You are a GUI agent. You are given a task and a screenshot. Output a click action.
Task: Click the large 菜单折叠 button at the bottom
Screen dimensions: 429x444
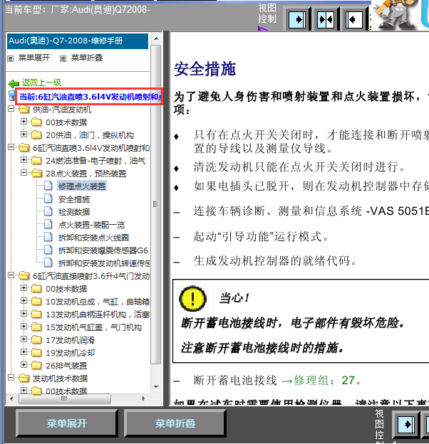point(175,423)
